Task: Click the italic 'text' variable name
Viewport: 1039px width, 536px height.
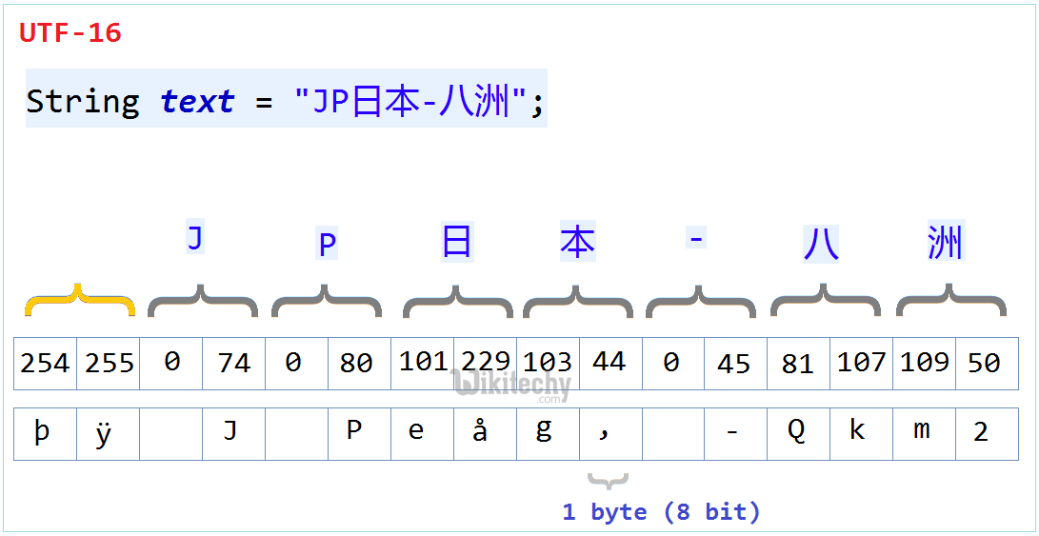Action: 197,101
